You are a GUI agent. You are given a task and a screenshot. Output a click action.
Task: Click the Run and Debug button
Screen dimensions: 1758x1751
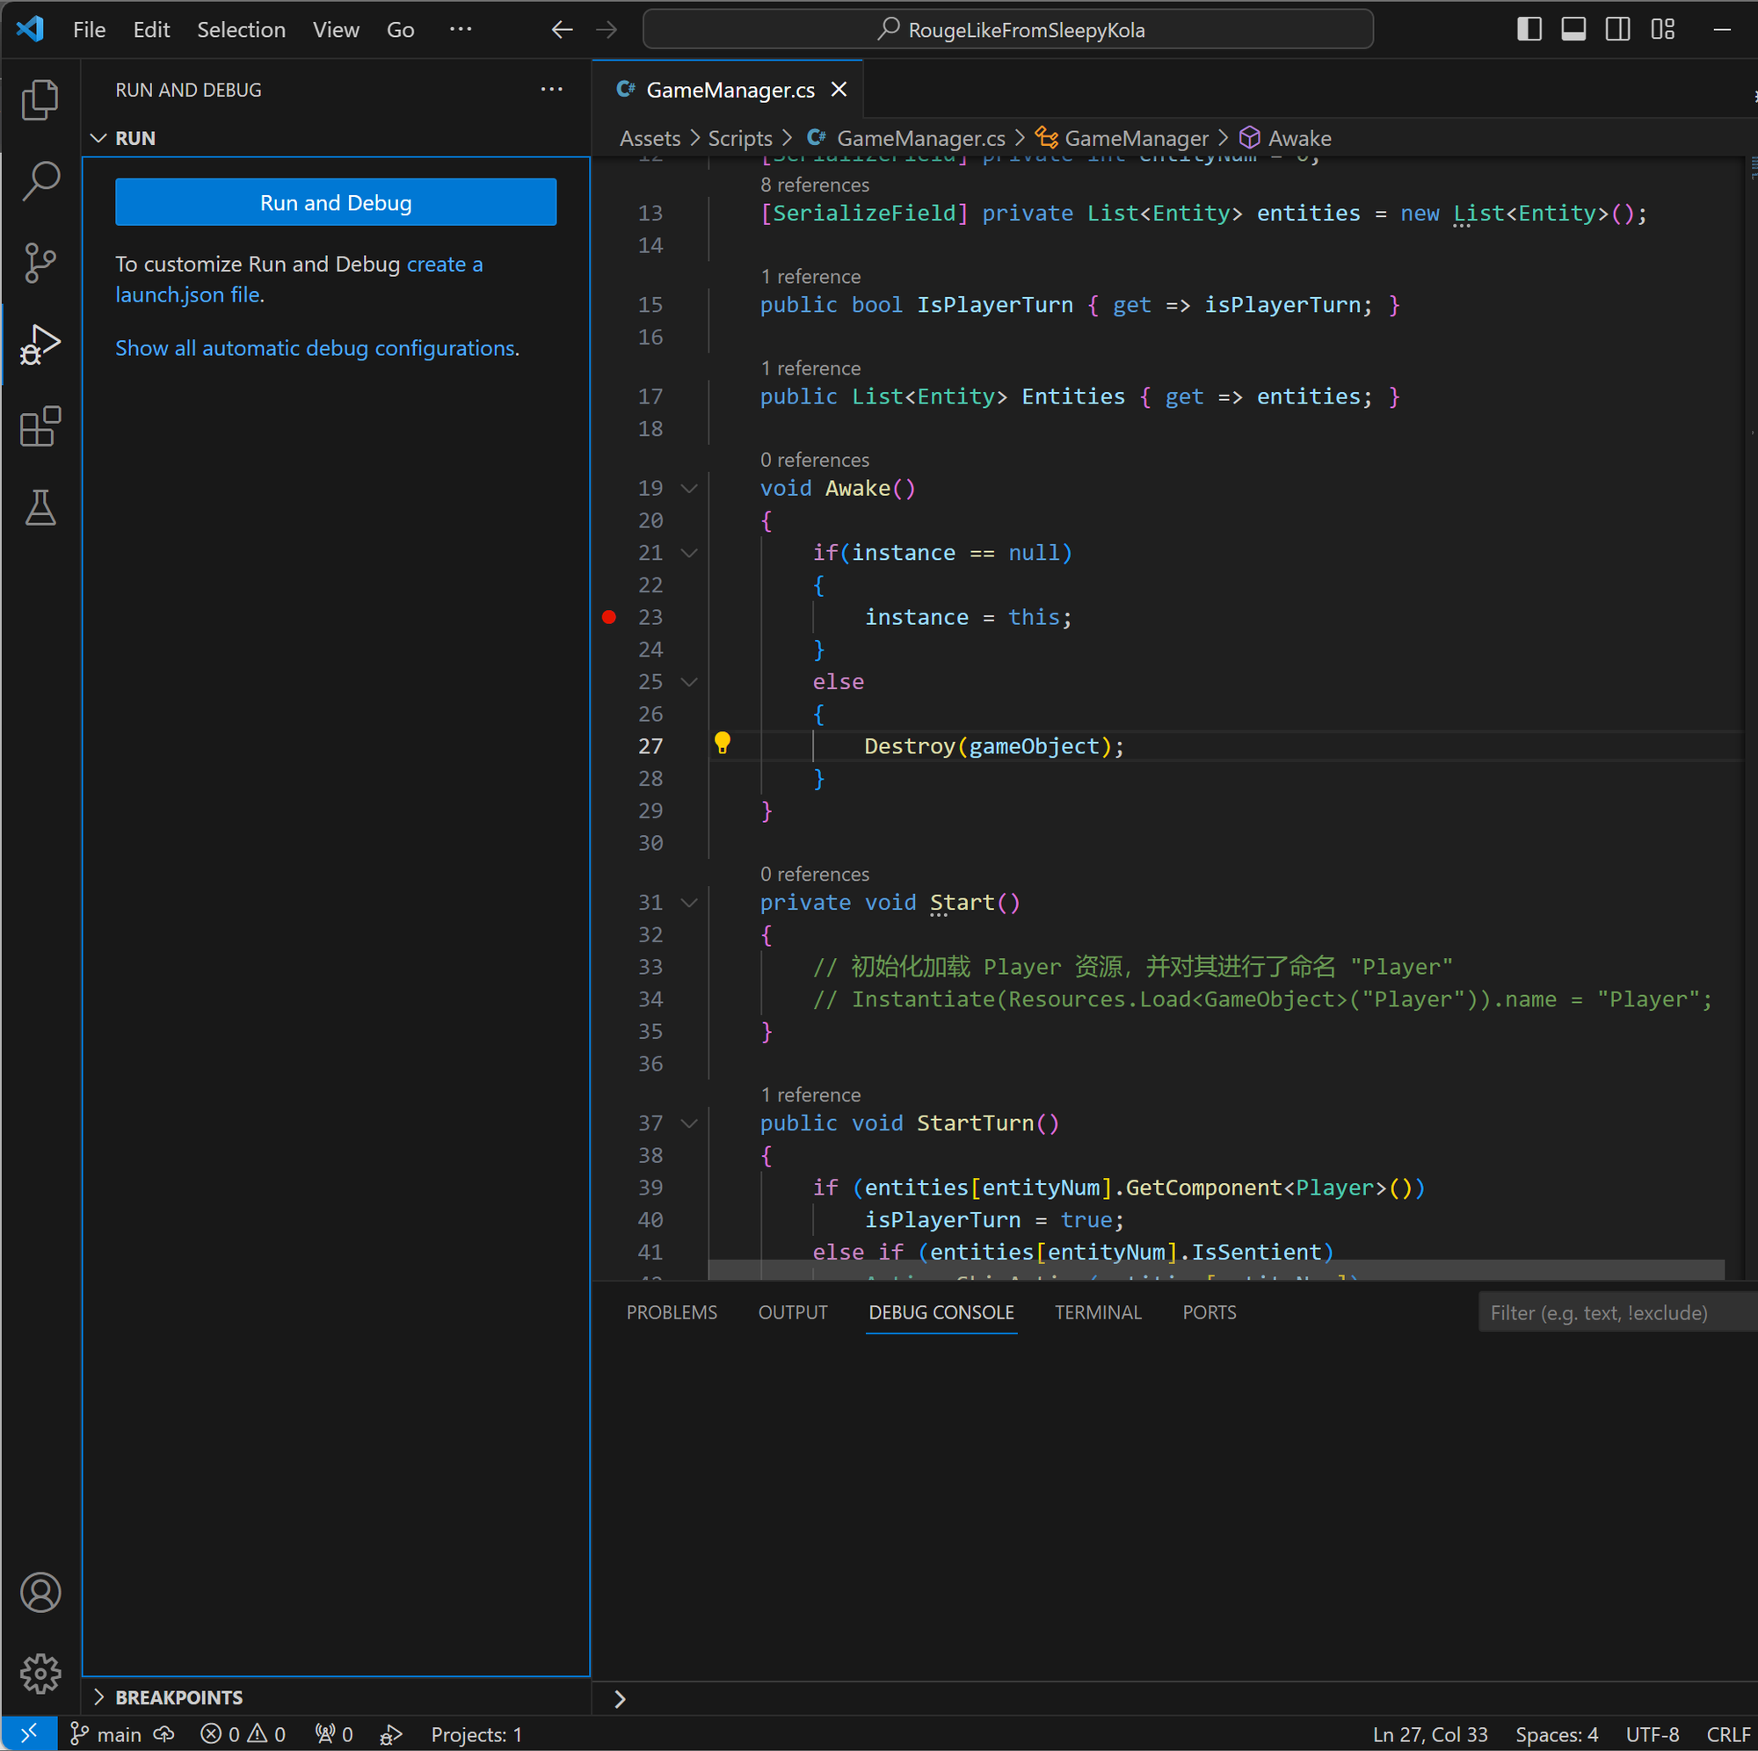335,202
